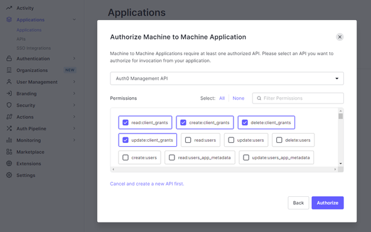Check the update:users permission

point(231,140)
